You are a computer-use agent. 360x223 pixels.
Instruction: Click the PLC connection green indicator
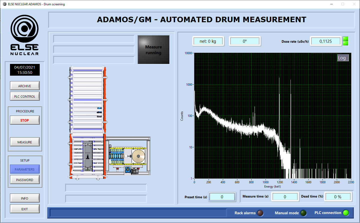pos(346,213)
